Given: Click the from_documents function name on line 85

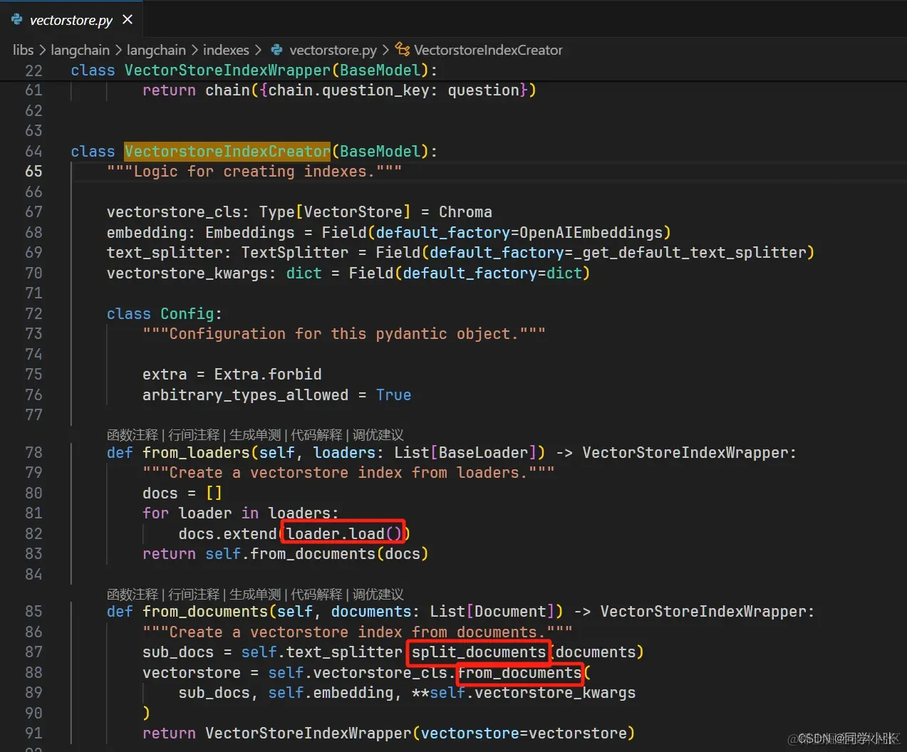Looking at the screenshot, I should click(x=205, y=612).
